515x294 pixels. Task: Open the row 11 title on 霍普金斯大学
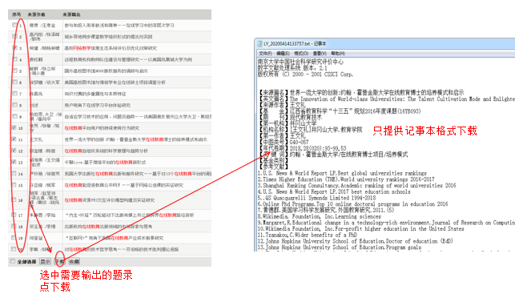(136, 139)
